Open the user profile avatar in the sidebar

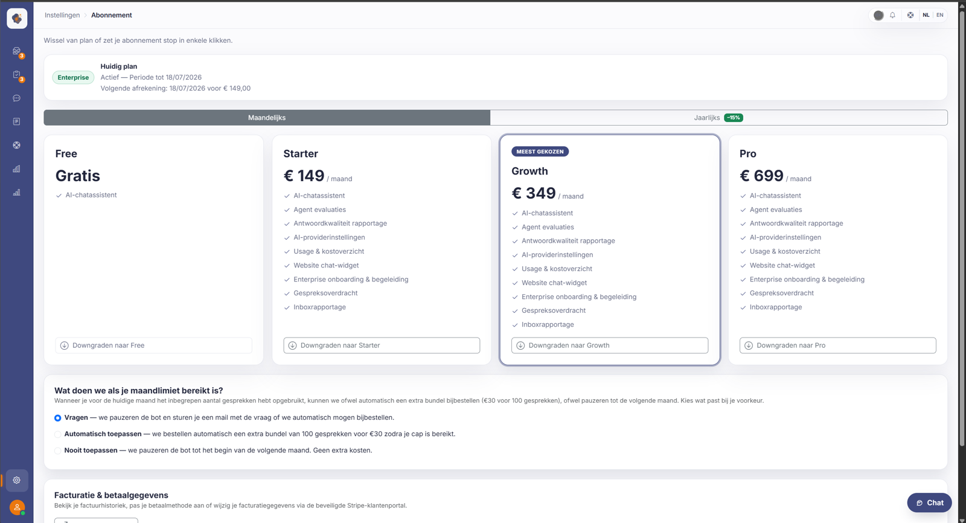[x=17, y=507]
